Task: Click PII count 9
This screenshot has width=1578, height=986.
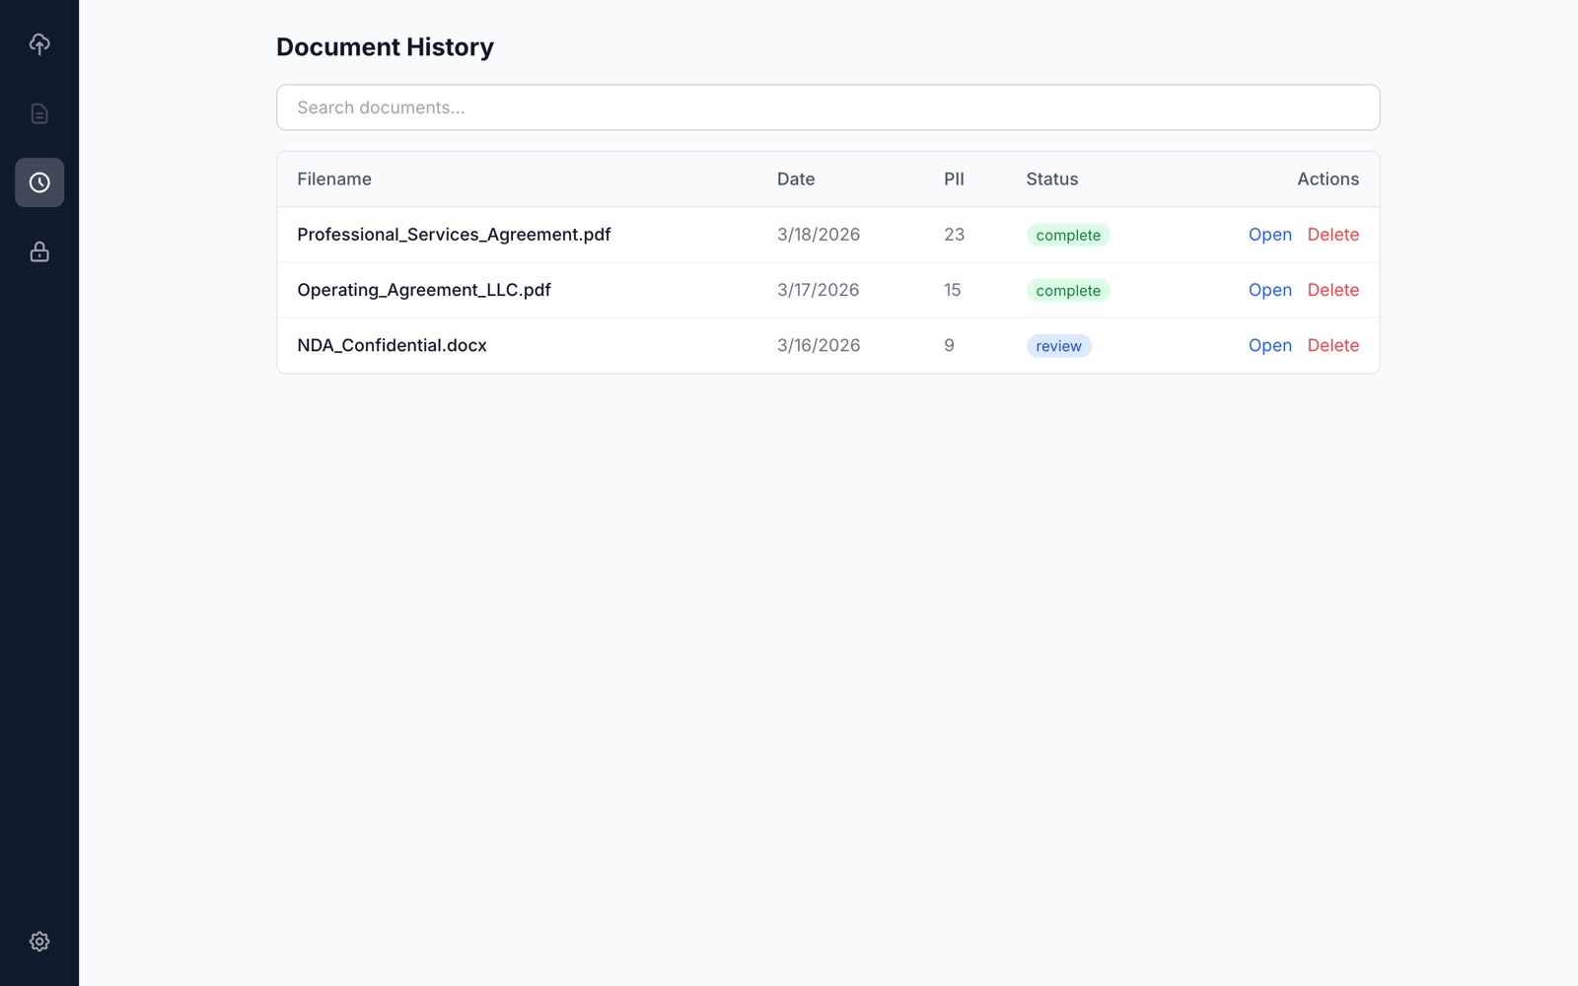Action: (x=949, y=345)
